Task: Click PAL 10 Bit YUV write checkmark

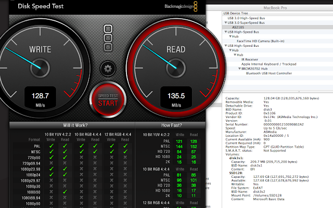Action: (51, 146)
